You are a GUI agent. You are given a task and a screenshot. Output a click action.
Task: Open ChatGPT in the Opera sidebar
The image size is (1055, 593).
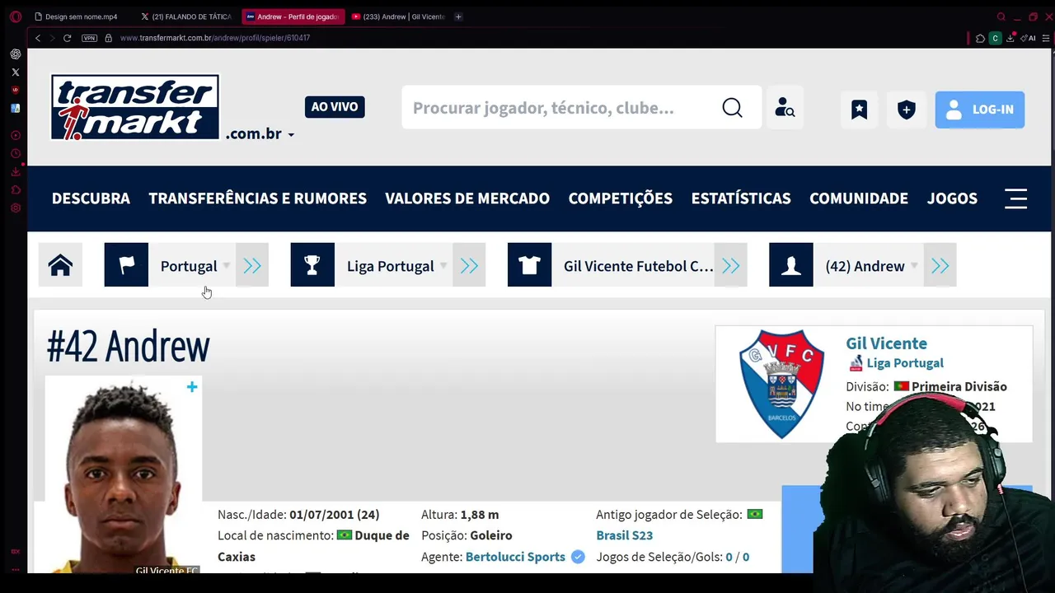click(x=15, y=54)
